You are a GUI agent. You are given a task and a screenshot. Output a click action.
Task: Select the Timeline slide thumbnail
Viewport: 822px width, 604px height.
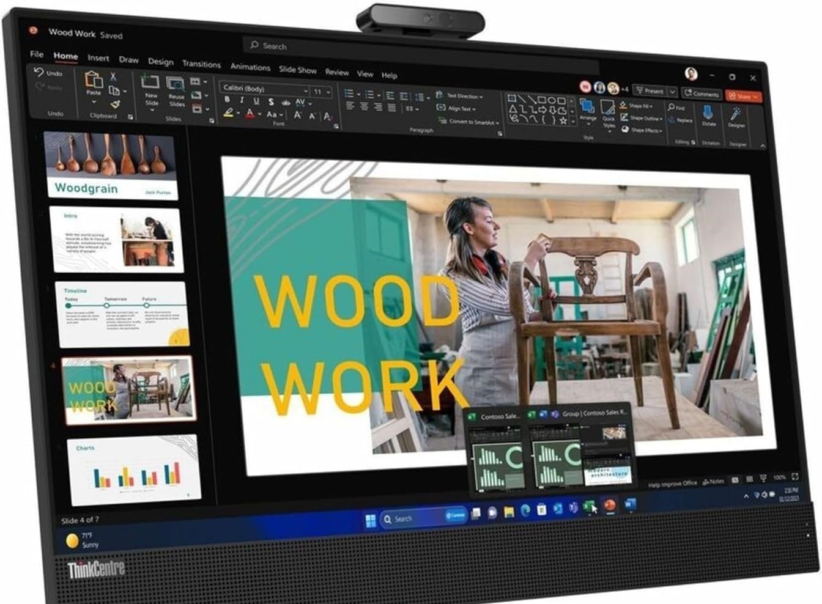coord(122,314)
